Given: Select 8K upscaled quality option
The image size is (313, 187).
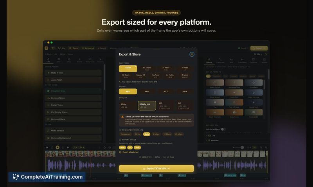Looking at the screenshot, I should pyautogui.click(x=185, y=106).
